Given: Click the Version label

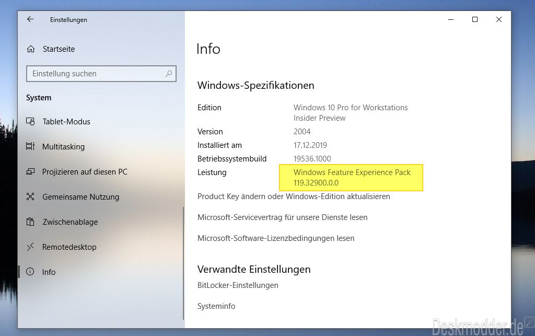Looking at the screenshot, I should [210, 131].
